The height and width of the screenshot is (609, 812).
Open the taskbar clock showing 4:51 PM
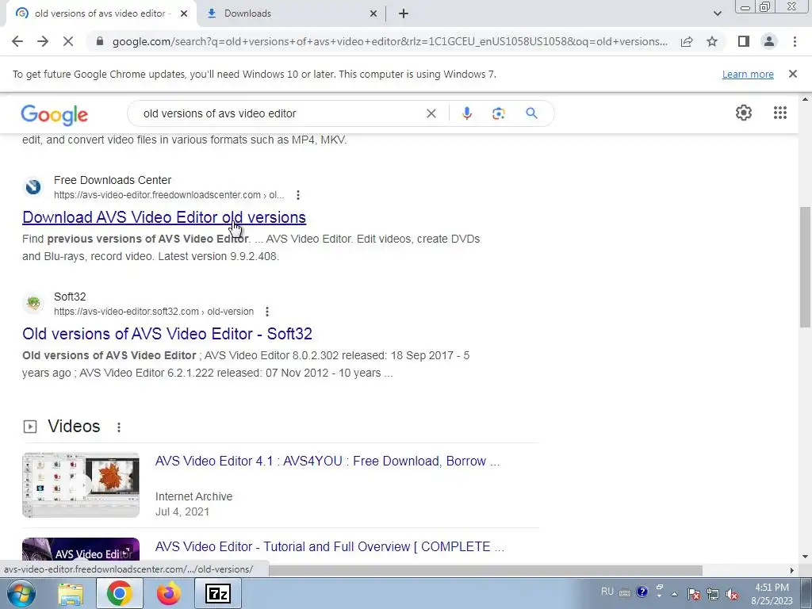pos(772,594)
